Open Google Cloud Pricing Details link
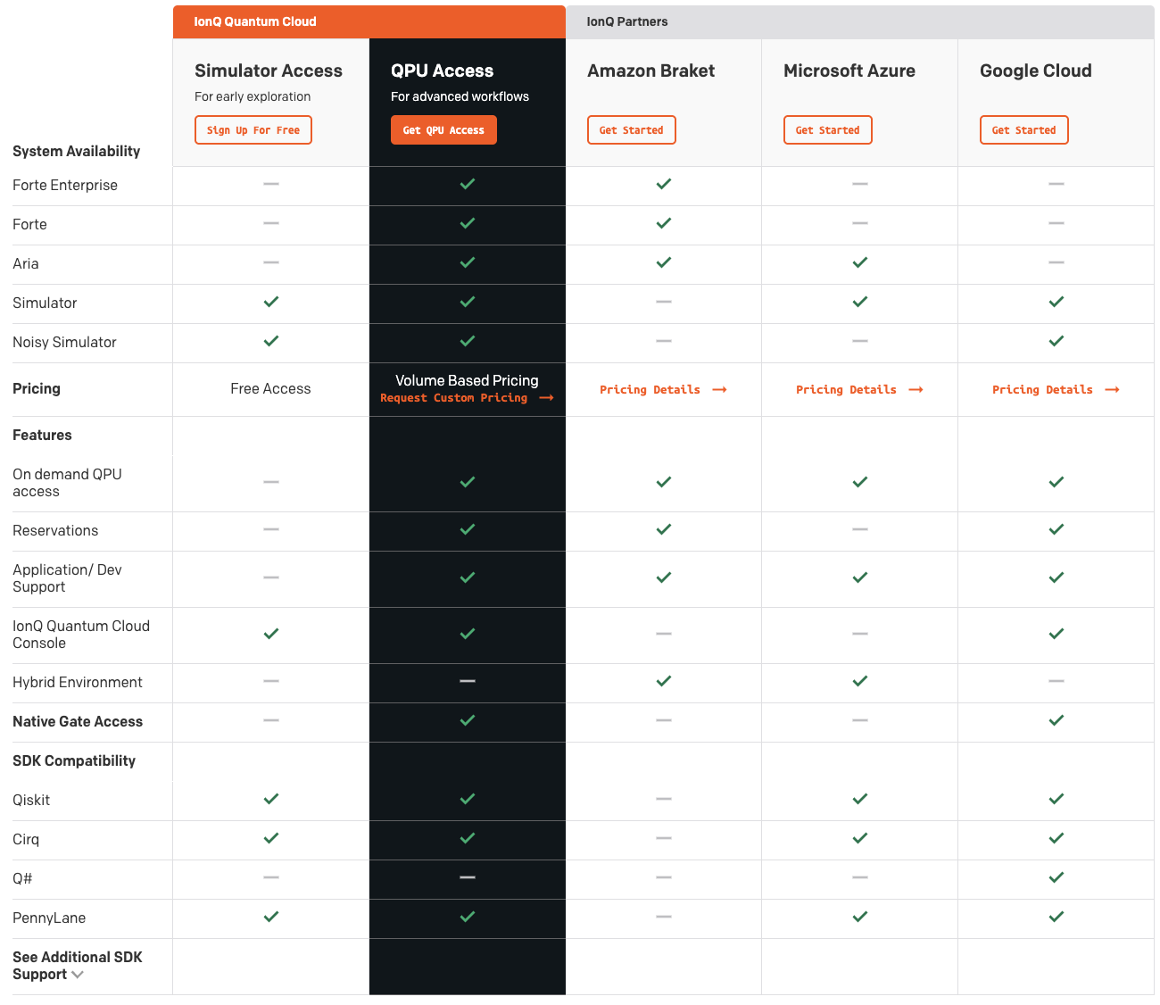 (1055, 390)
